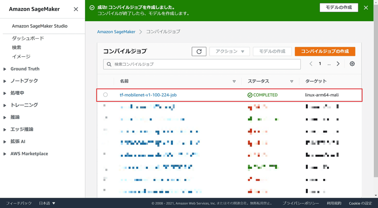Image resolution: width=378 pixels, height=208 pixels.
Task: Click コンパイルジョブの作成 orange button
Action: (x=325, y=51)
